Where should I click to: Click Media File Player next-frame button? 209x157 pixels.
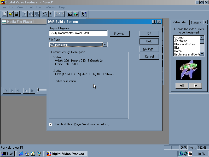click(x=32, y=91)
